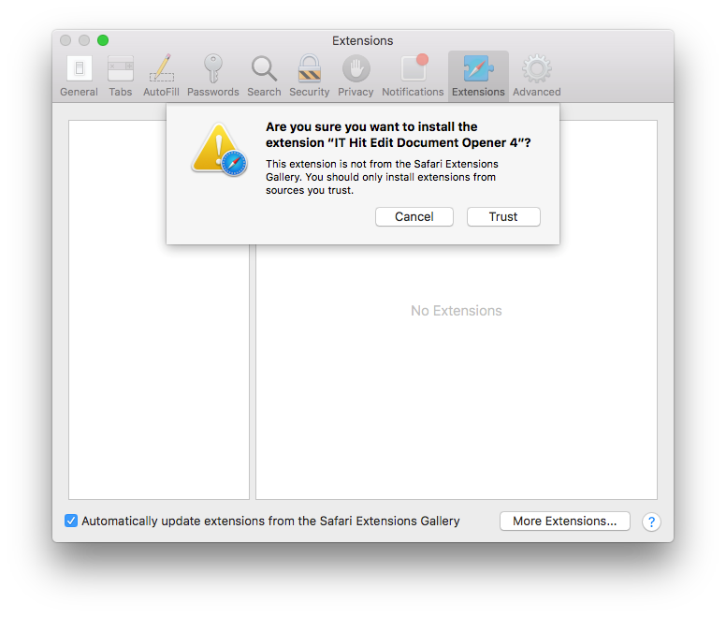Open More Extensions gallery
Viewport: 726px width, 617px height.
565,522
